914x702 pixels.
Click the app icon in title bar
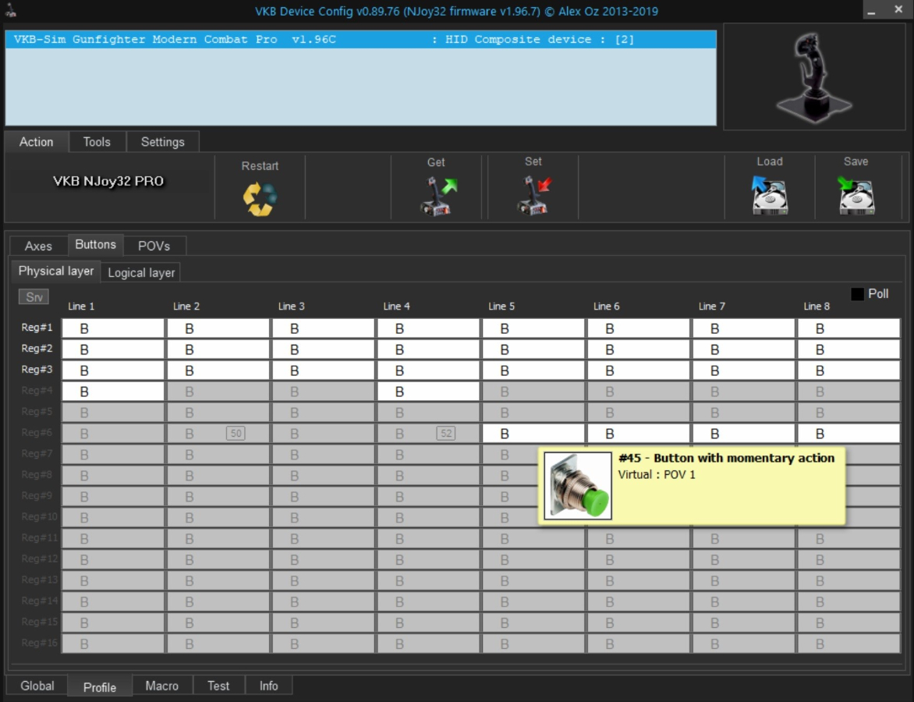(10, 10)
